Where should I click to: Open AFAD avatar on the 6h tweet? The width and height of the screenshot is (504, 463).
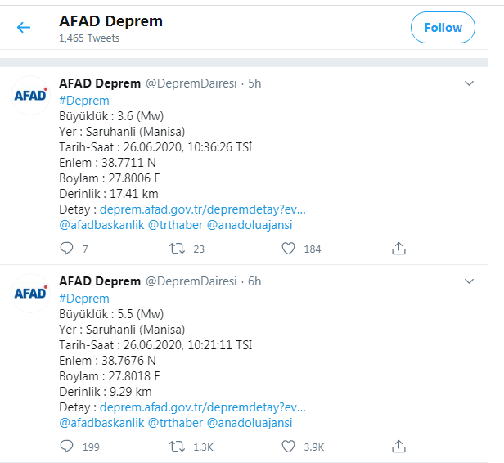tap(31, 293)
